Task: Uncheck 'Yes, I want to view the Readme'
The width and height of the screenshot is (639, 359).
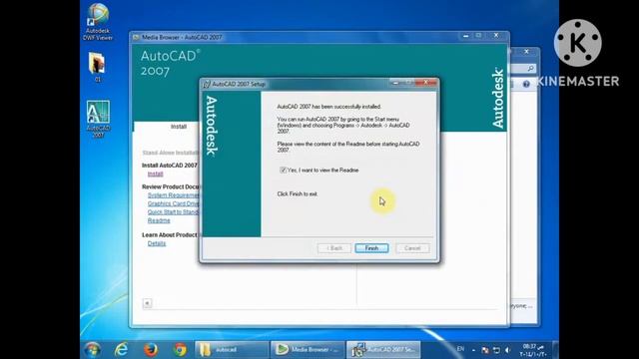Action: (x=283, y=170)
